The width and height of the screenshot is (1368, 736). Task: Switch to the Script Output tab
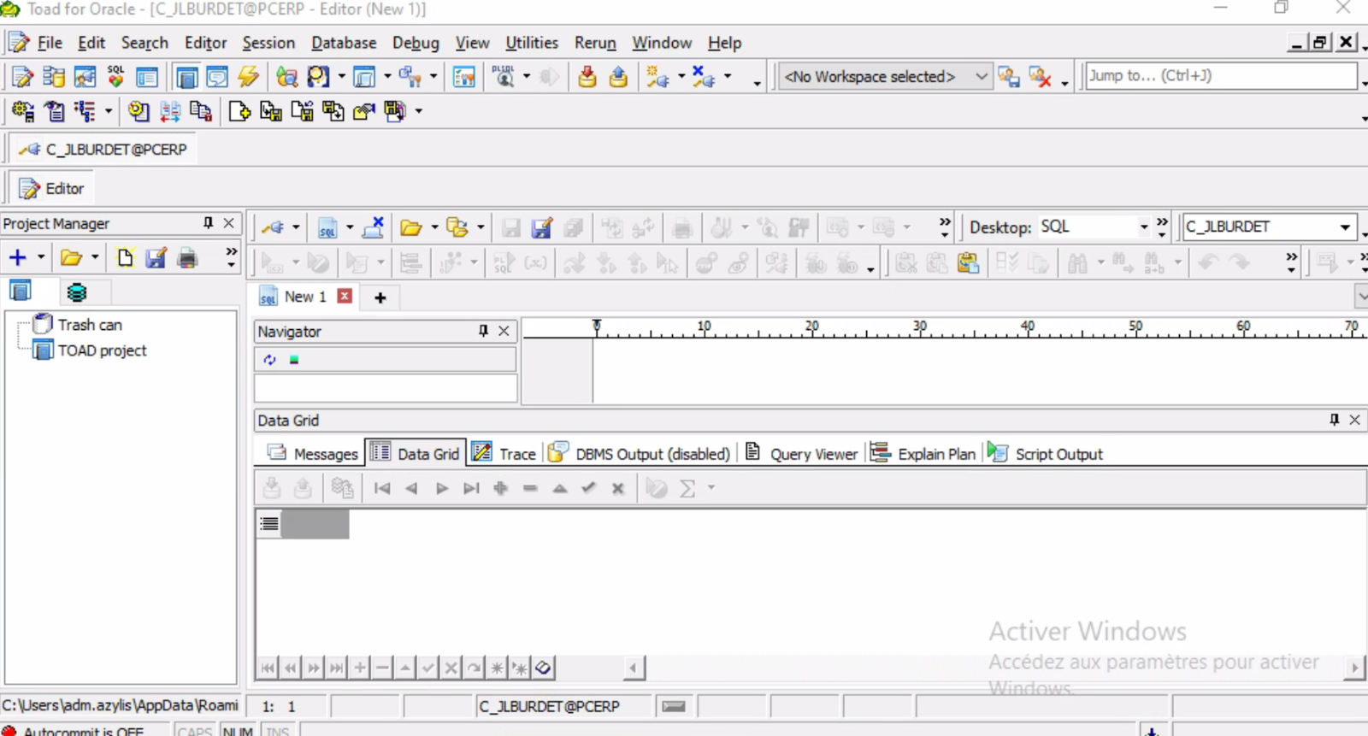click(x=1045, y=454)
